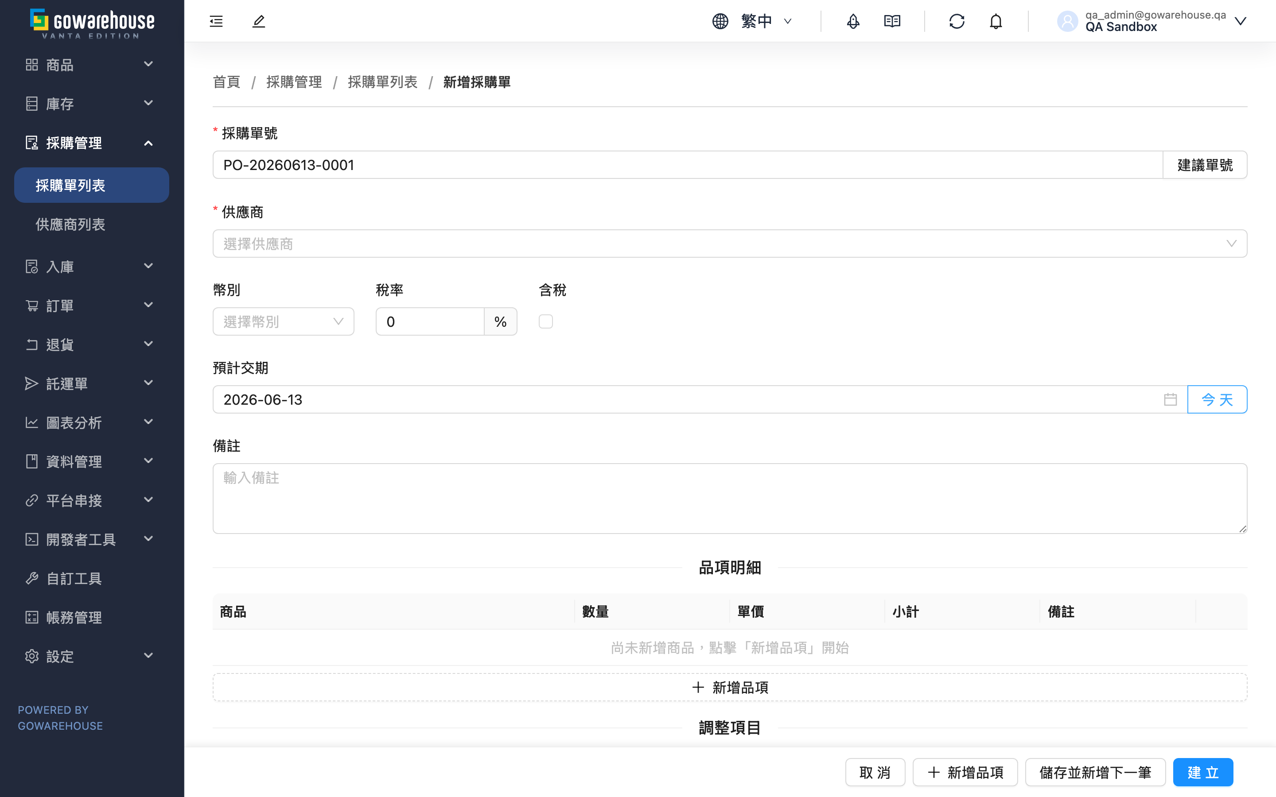Open the notifications bell icon
The width and height of the screenshot is (1276, 797).
click(996, 21)
